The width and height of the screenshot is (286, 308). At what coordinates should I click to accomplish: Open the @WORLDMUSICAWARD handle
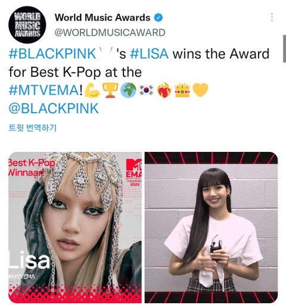(x=110, y=33)
